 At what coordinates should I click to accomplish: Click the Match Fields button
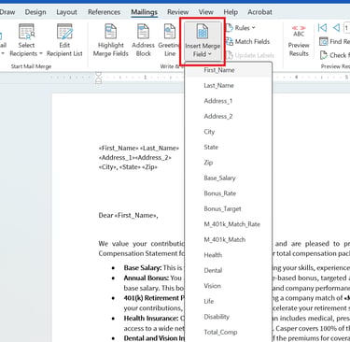point(247,42)
